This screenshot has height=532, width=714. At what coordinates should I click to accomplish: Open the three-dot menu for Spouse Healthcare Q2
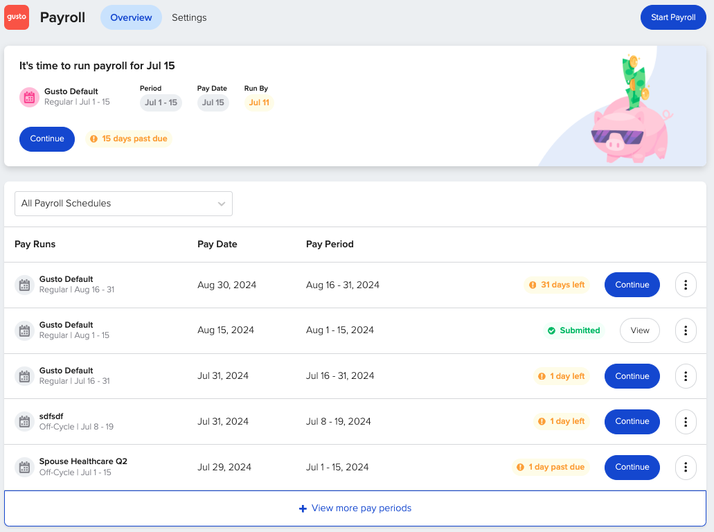[x=685, y=467]
